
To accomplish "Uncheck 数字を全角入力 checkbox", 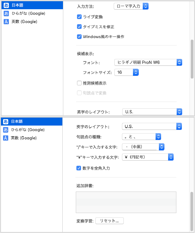I will pyautogui.click(x=79, y=168).
